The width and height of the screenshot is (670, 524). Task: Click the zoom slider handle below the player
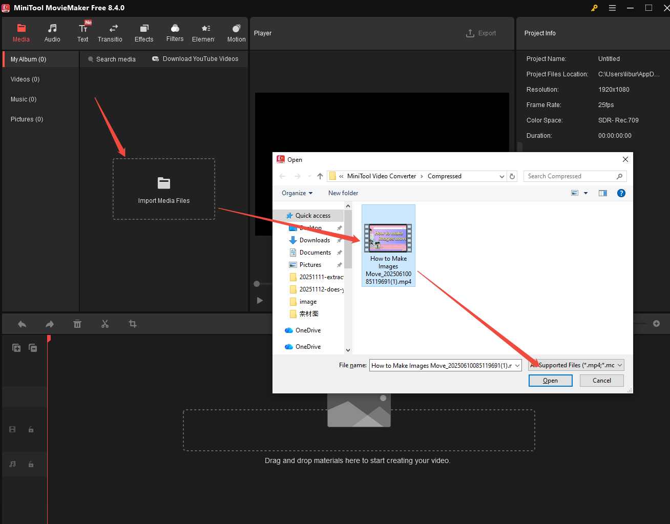point(256,283)
